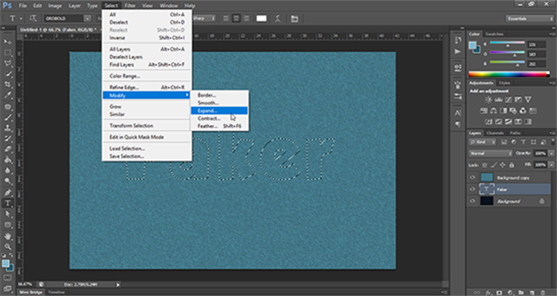
Task: Open the History panel icon
Action: tap(458, 40)
